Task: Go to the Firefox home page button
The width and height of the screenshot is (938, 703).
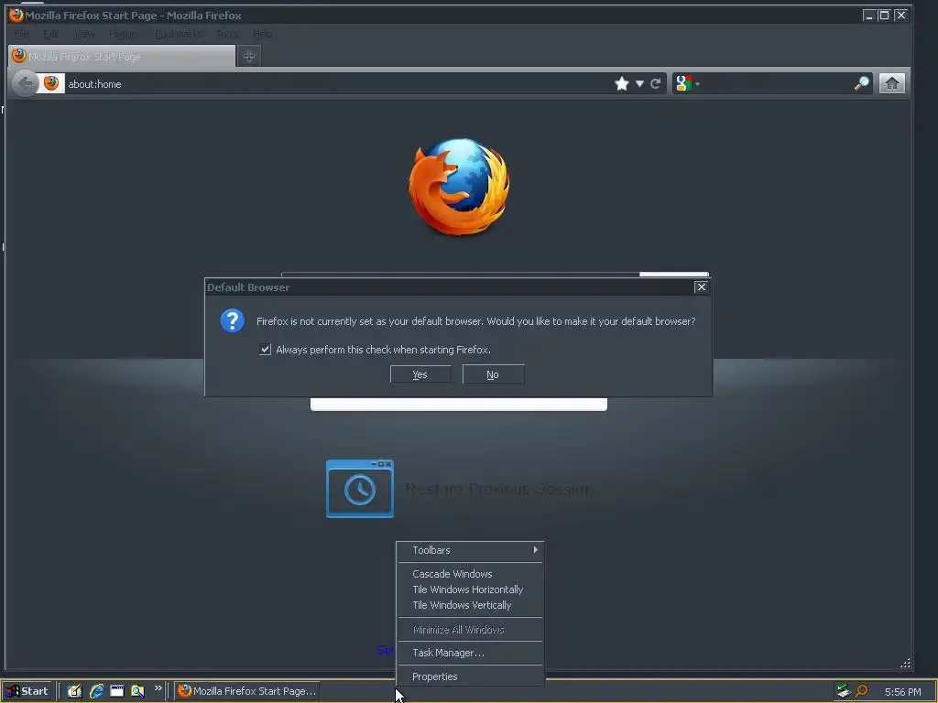Action: click(891, 83)
